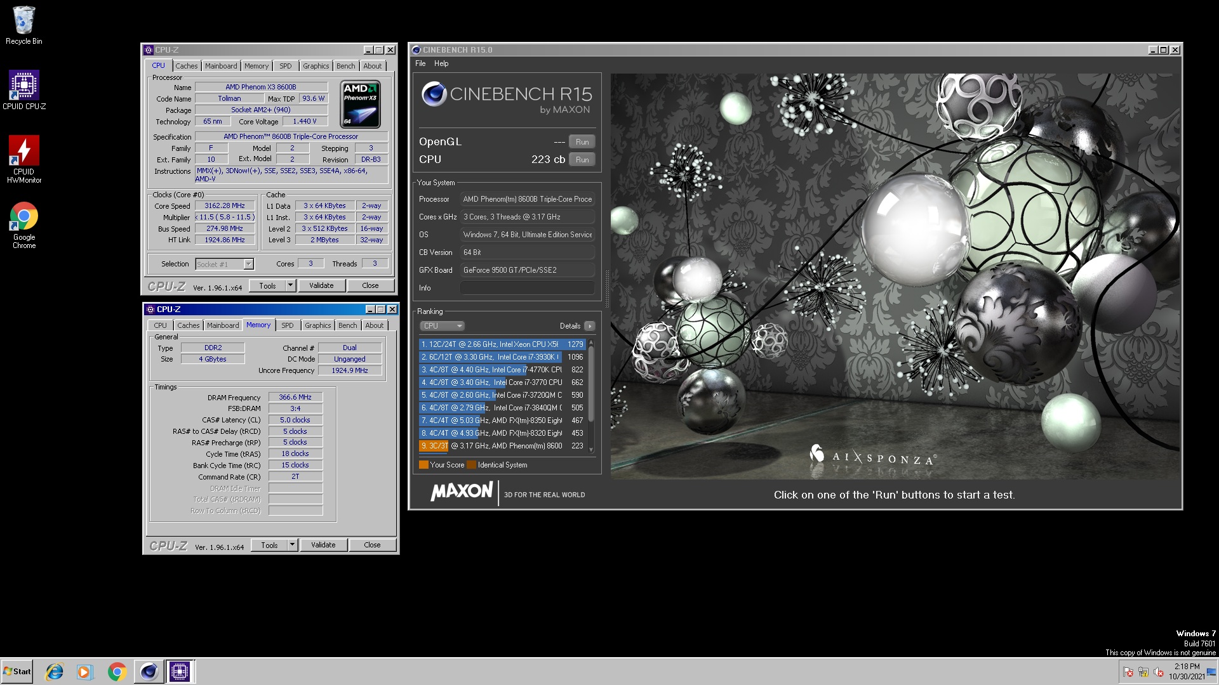Screen dimensions: 1219x685
Task: Click the MAXON logo in Cinebench
Action: pos(462,492)
